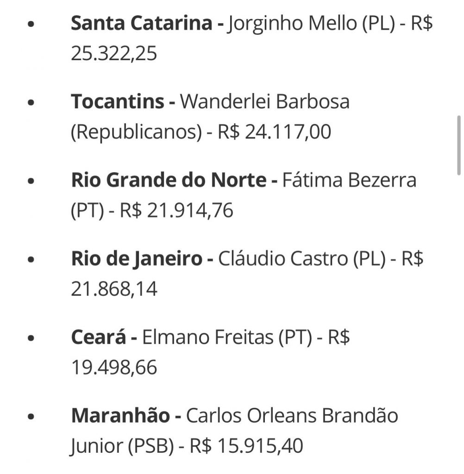
Task: Click the salary value 19.498,66
Action: click(114, 368)
